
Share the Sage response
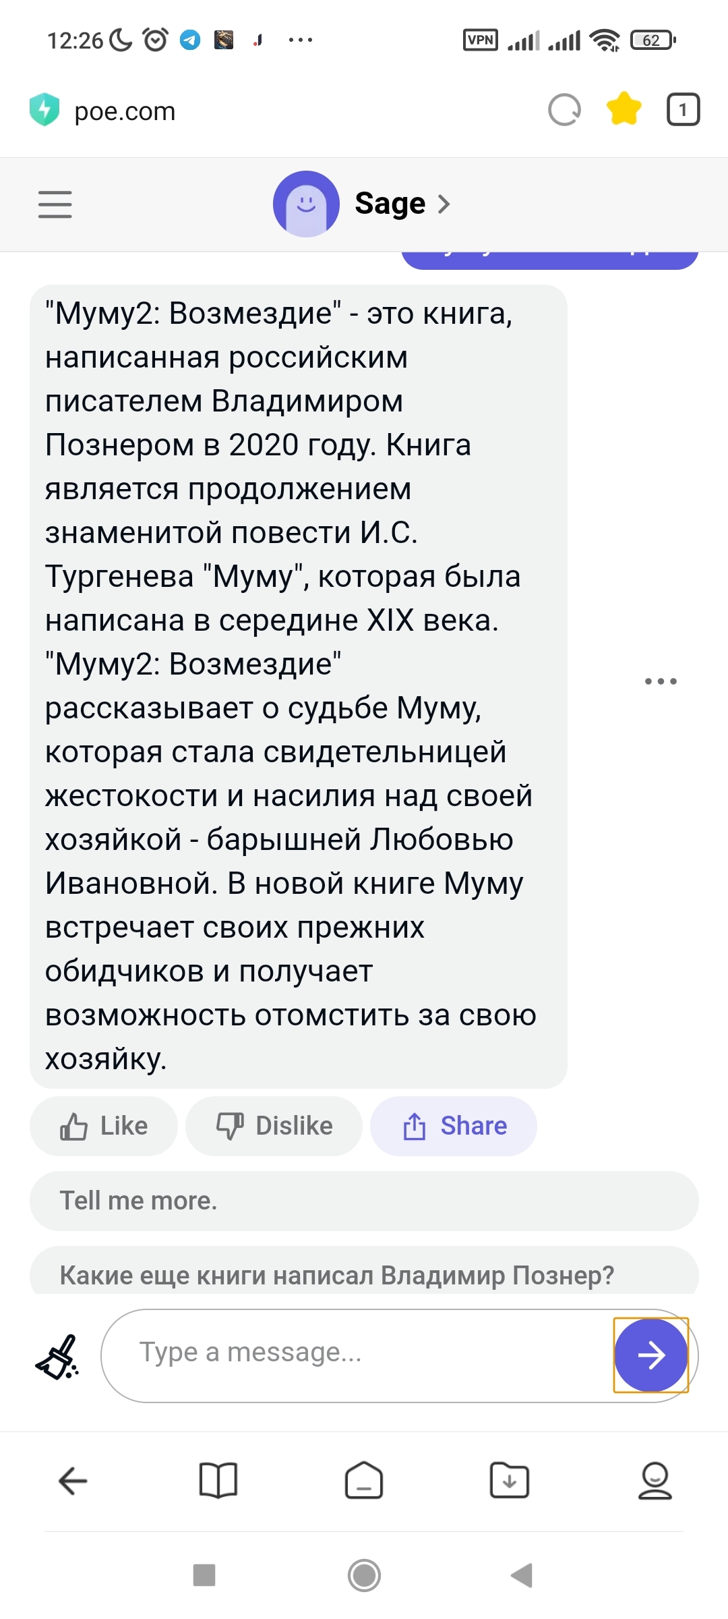(454, 1126)
